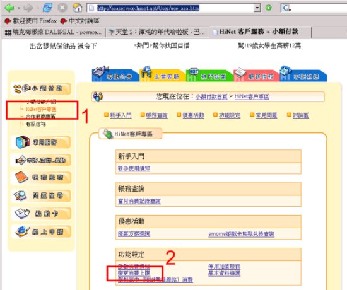Click the 小額付款首頁 breadcrumb link
Image resolution: width=347 pixels, height=290 pixels.
[x=211, y=97]
